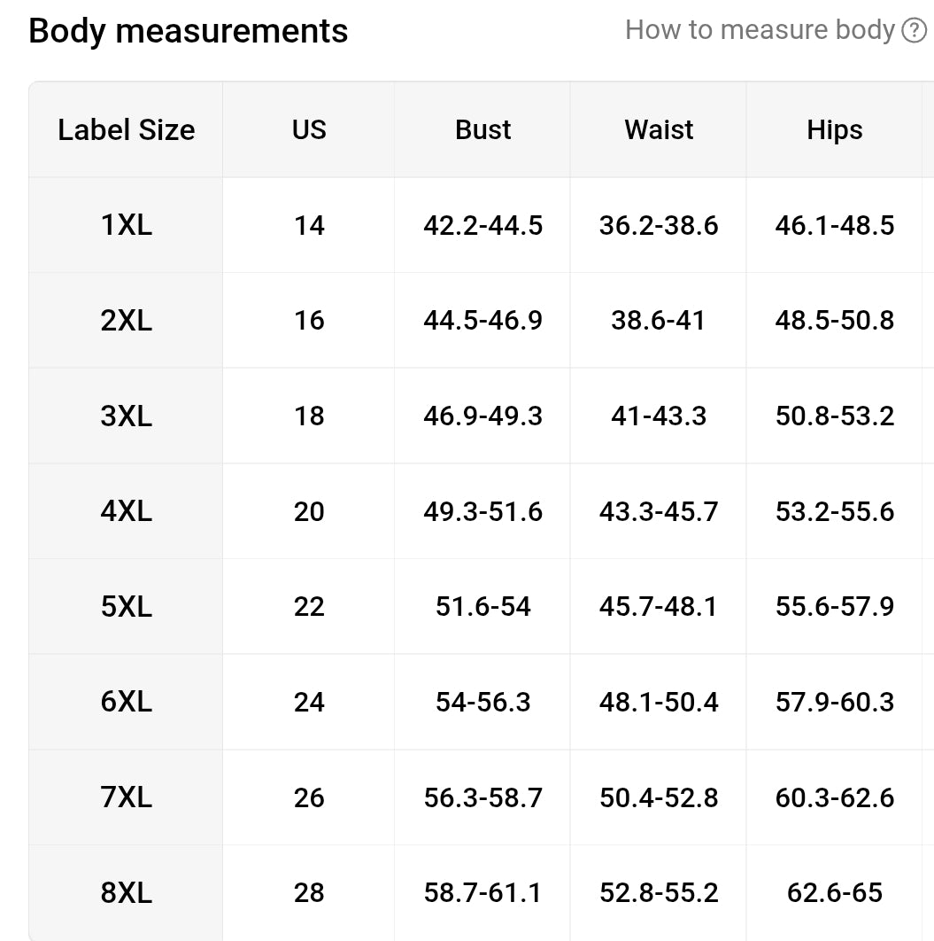The height and width of the screenshot is (941, 934).
Task: Click bust value 42.2-44.5
Action: [482, 226]
